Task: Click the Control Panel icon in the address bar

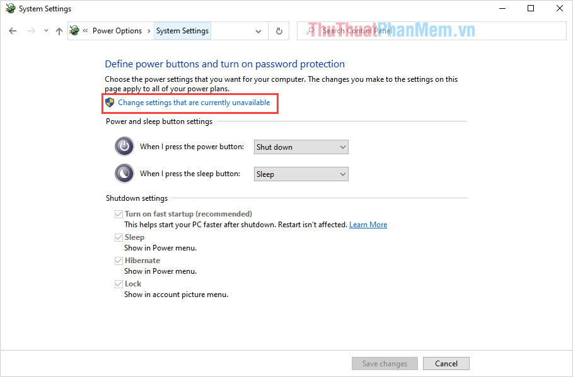Action: (74, 30)
